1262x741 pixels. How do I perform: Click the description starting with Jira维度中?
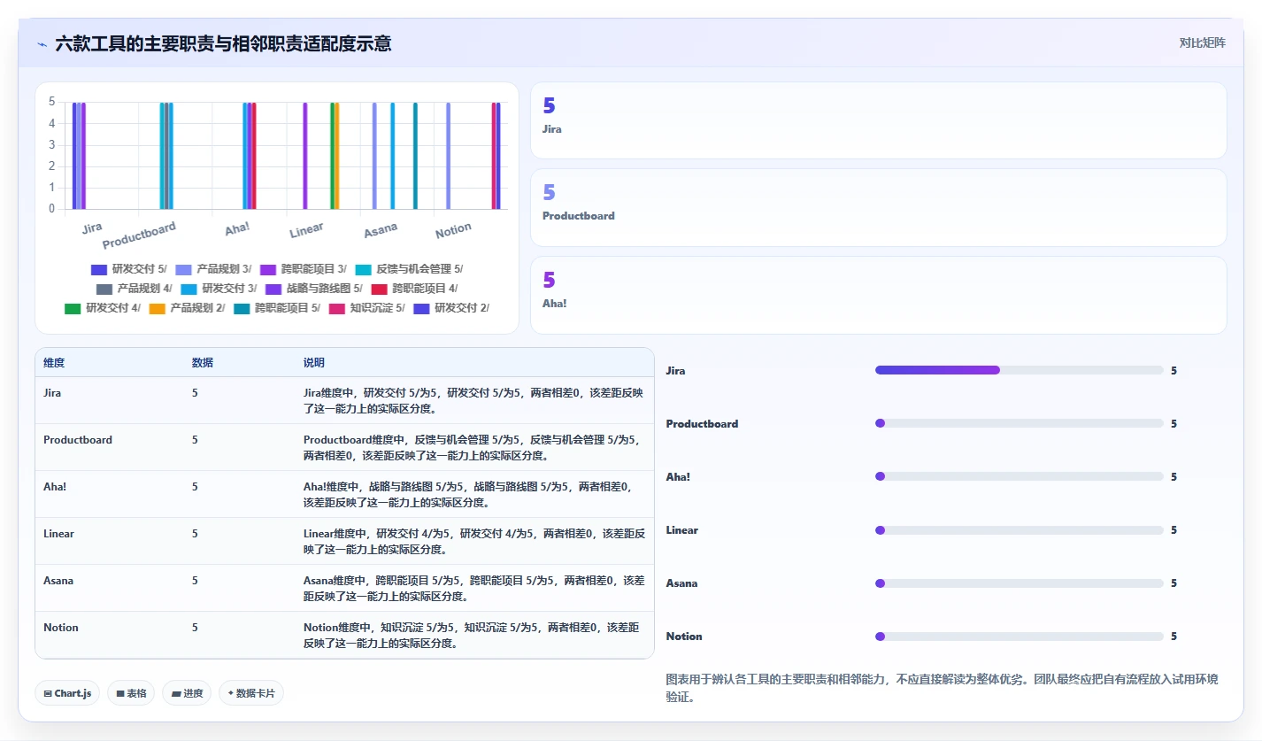click(474, 400)
